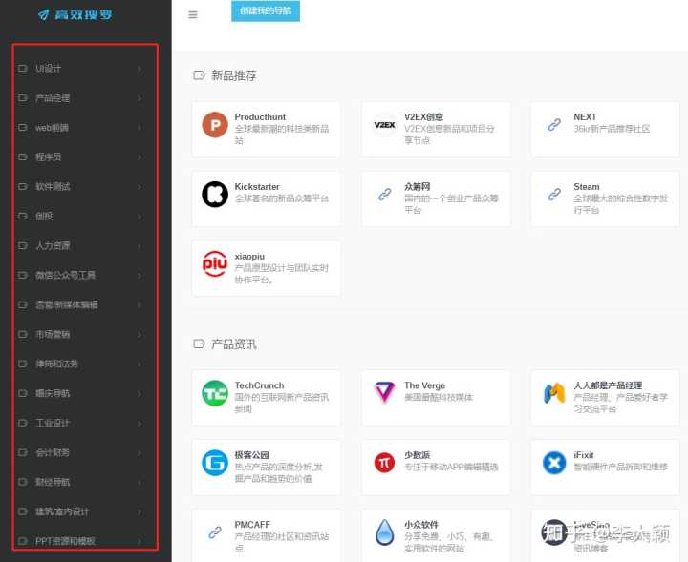Expand the 微信公众号工具 category chevron
Viewport: 688px width, 562px height.
(x=140, y=276)
